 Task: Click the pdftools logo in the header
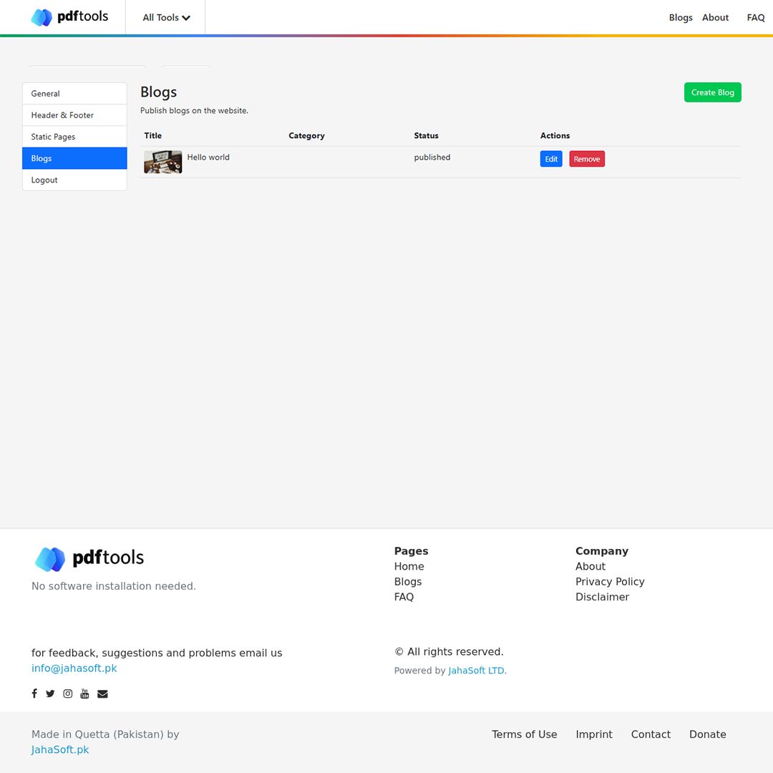pos(69,17)
